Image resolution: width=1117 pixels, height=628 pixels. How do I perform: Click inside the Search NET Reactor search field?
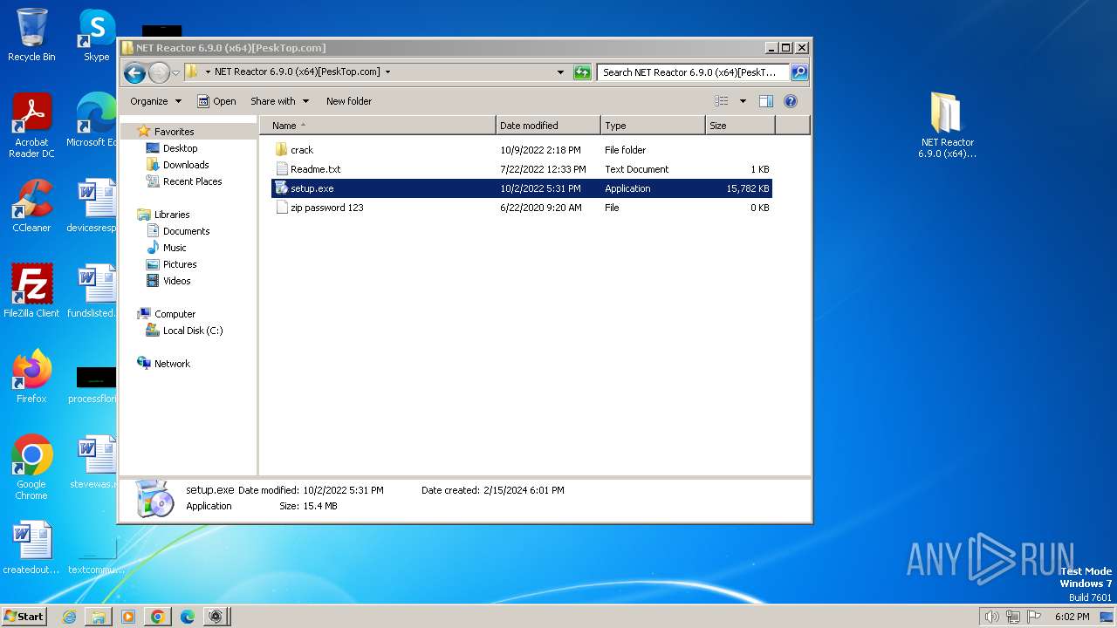tap(693, 72)
